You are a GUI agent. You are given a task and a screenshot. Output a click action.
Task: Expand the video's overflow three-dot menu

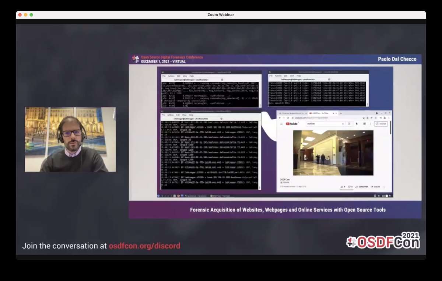pyautogui.click(x=384, y=187)
